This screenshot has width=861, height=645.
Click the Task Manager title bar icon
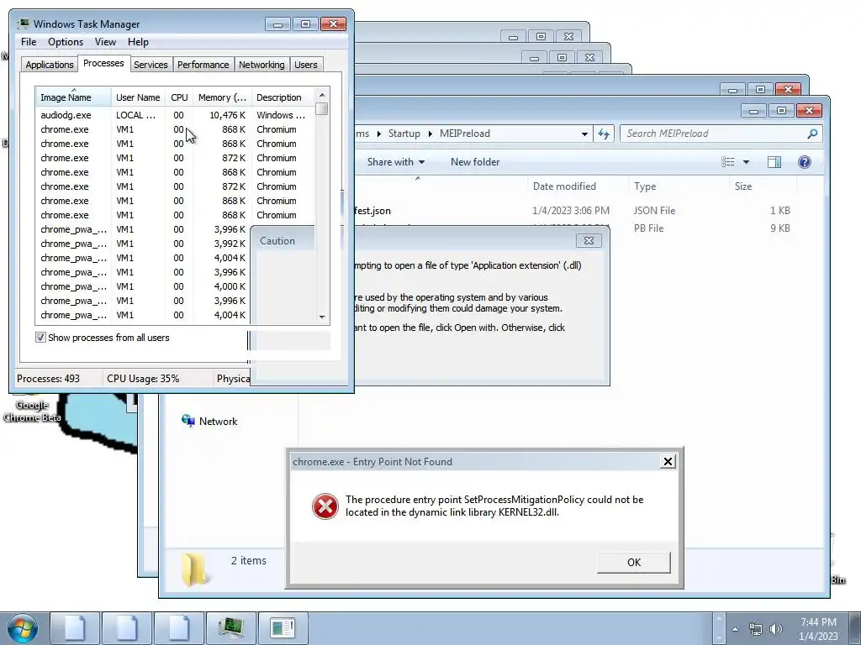point(23,24)
